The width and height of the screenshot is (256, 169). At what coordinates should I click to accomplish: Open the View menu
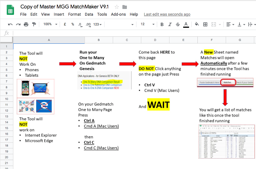45,14
